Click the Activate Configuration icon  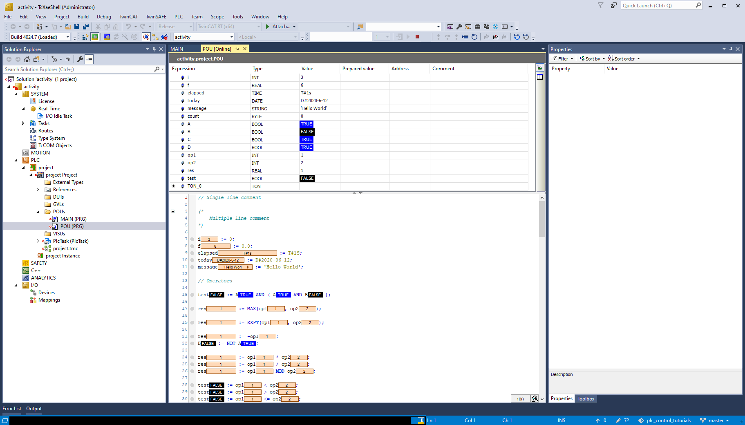[85, 37]
